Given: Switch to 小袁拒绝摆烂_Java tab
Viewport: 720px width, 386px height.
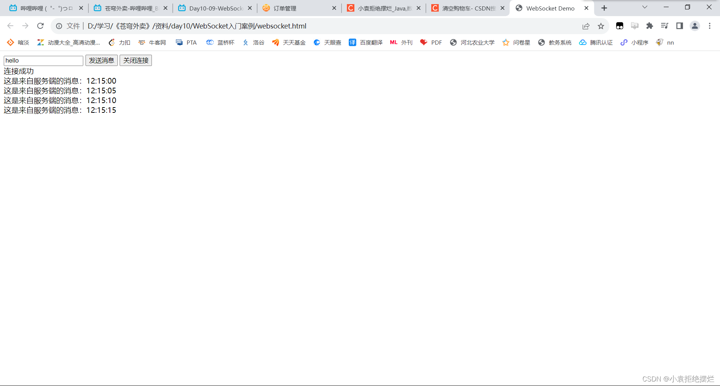Looking at the screenshot, I should click(x=383, y=8).
